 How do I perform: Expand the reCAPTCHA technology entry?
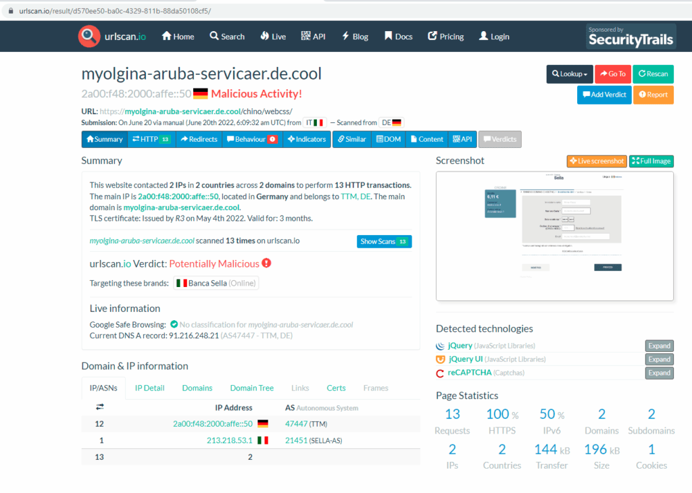pos(660,373)
